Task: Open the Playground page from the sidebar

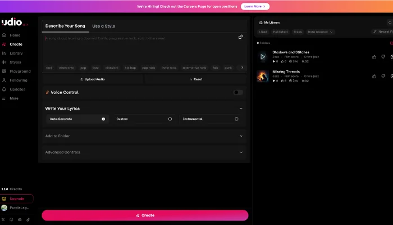Action: tap(20, 71)
